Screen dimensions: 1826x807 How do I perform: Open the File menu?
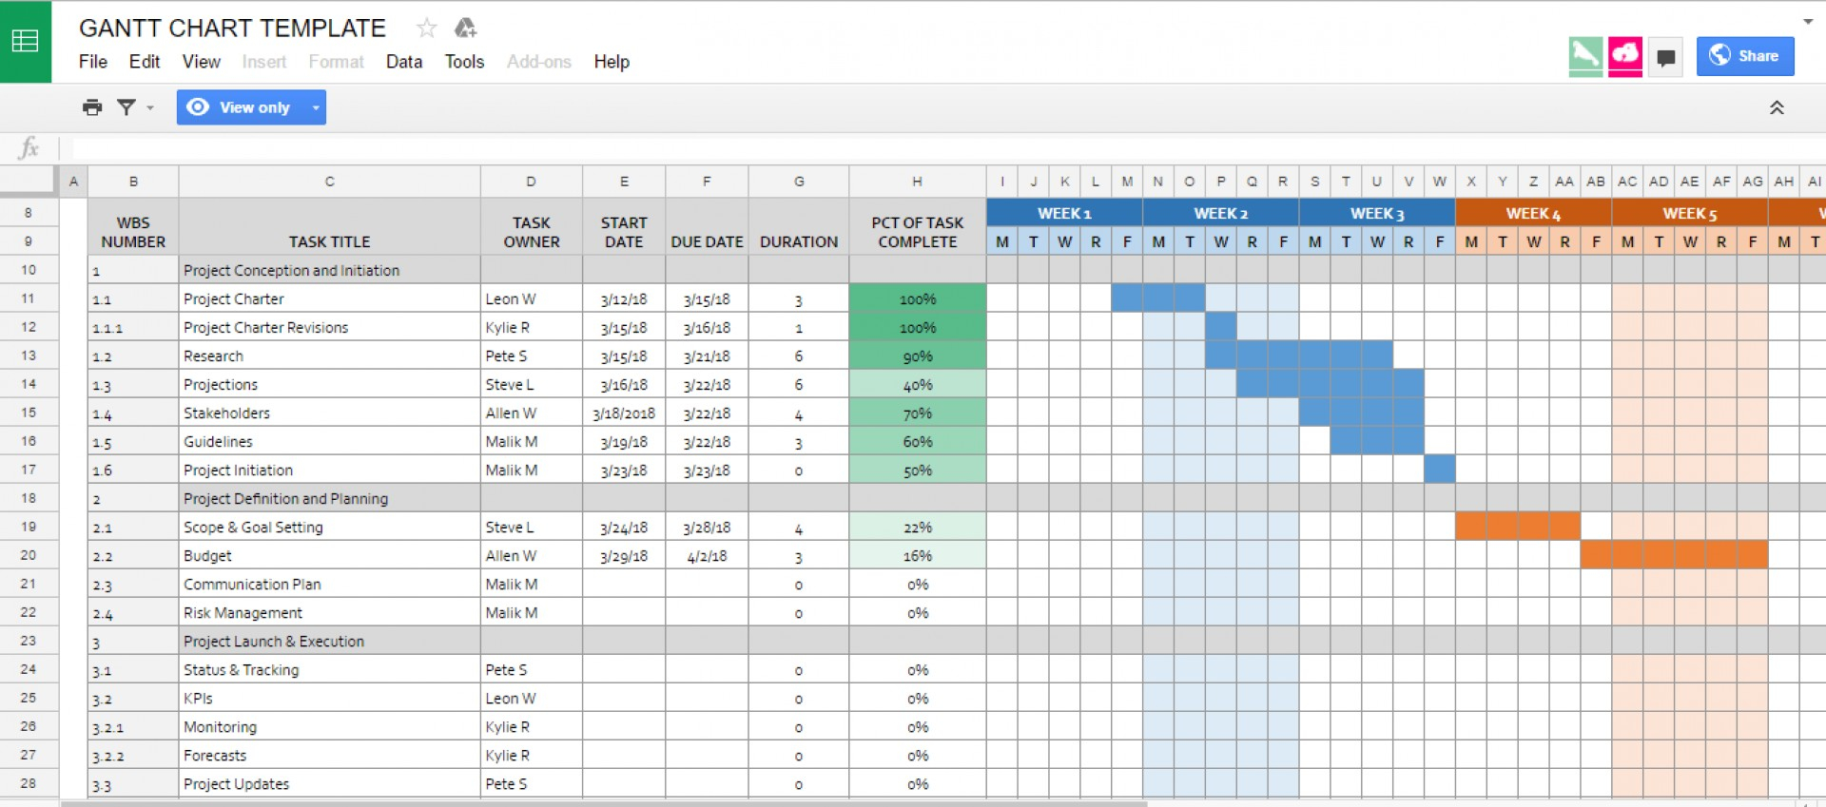(x=93, y=62)
